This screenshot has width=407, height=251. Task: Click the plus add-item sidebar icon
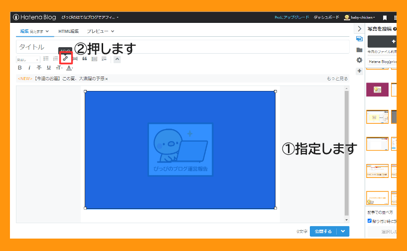(359, 71)
